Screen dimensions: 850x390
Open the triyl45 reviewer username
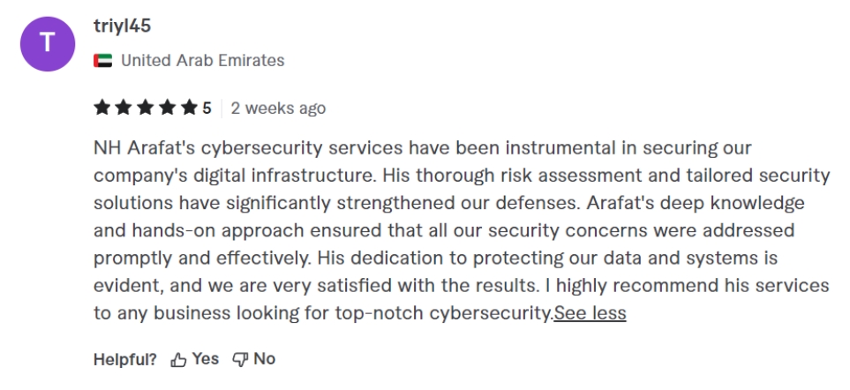(122, 26)
